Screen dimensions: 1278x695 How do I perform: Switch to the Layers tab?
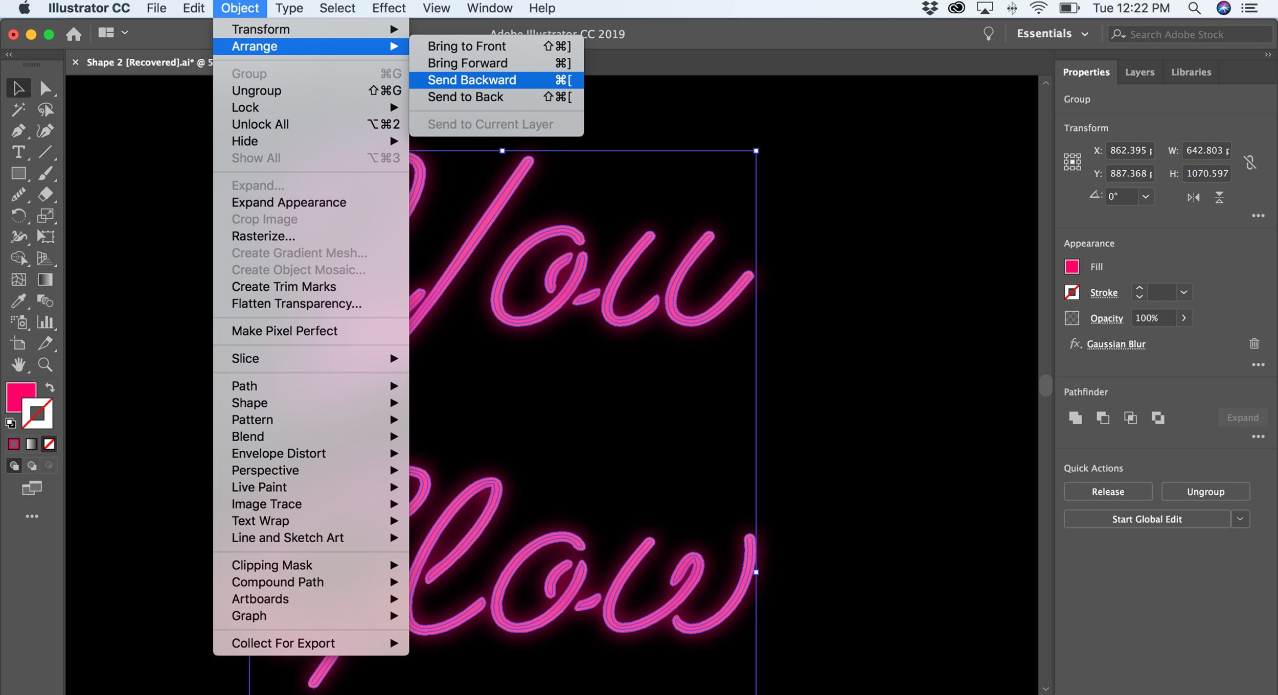[1139, 72]
